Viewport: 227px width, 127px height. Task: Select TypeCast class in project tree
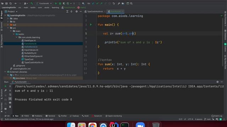[29, 59]
